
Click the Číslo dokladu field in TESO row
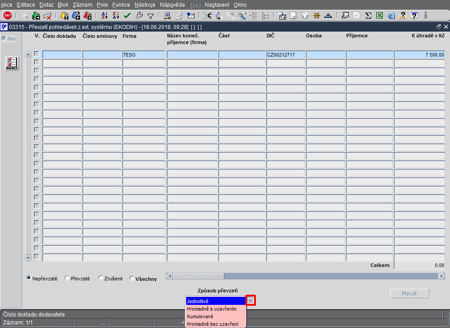coord(62,55)
